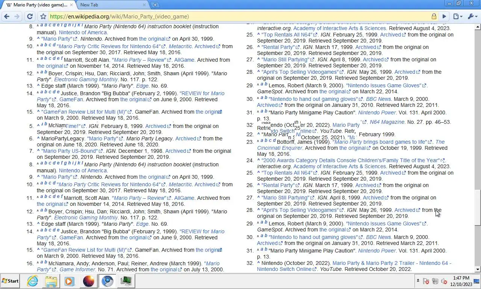This screenshot has height=289, width=481.
Task: Open the Start menu
Action: (10, 281)
